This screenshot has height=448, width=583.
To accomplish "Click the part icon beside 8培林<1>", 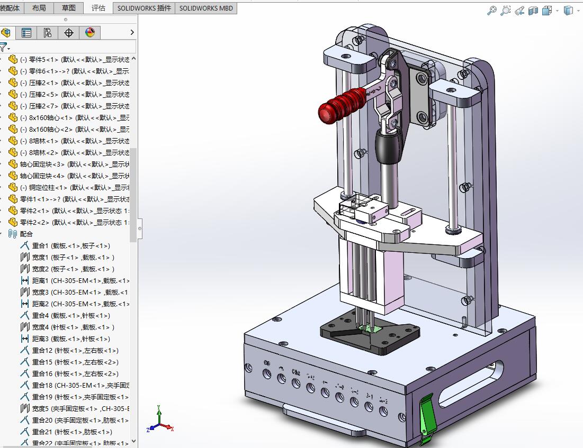I will coord(13,141).
